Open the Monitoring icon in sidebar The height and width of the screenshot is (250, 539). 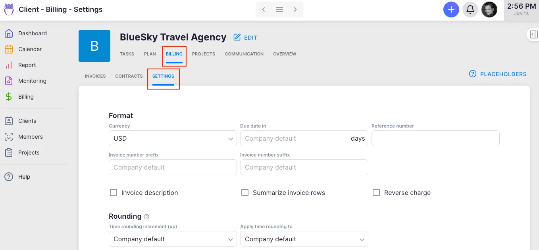9,81
